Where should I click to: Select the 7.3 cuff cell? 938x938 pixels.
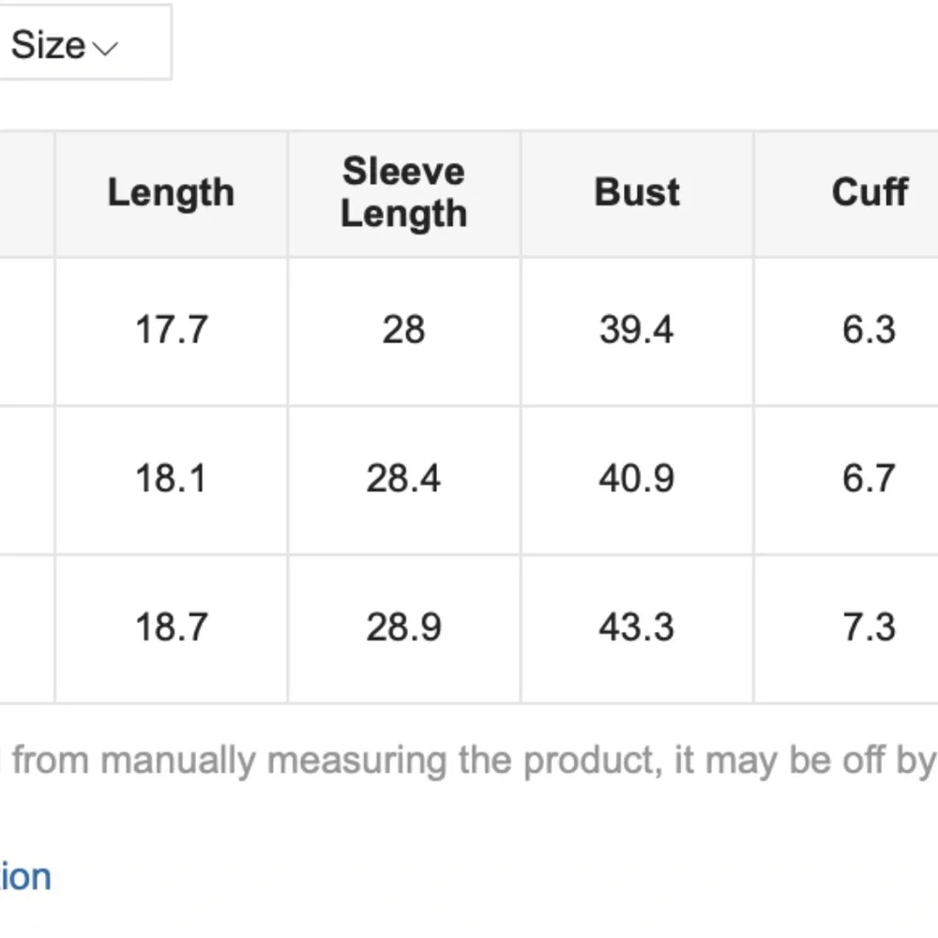coord(869,628)
